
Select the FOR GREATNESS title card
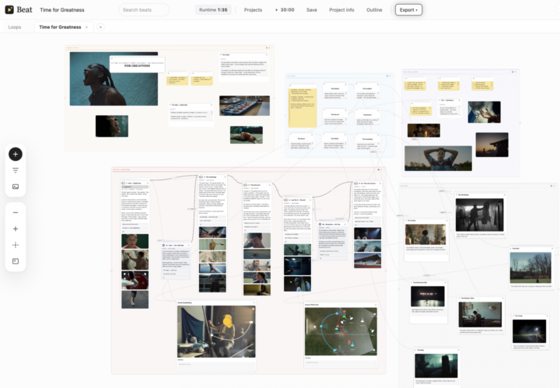137,65
